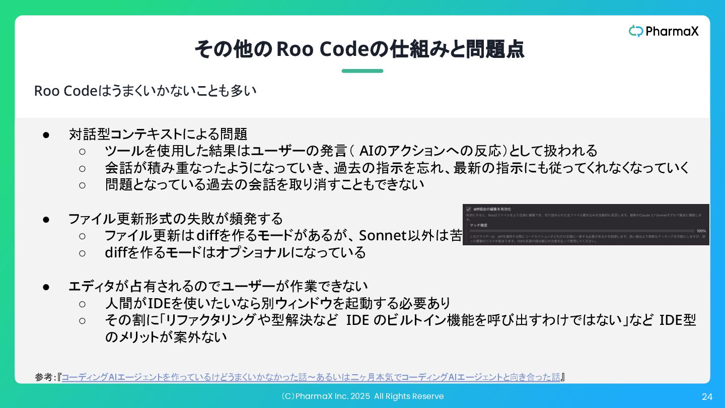Click the line 会話が積み重なったようになっていき
Screen dimensions: 725x408
click(397, 168)
